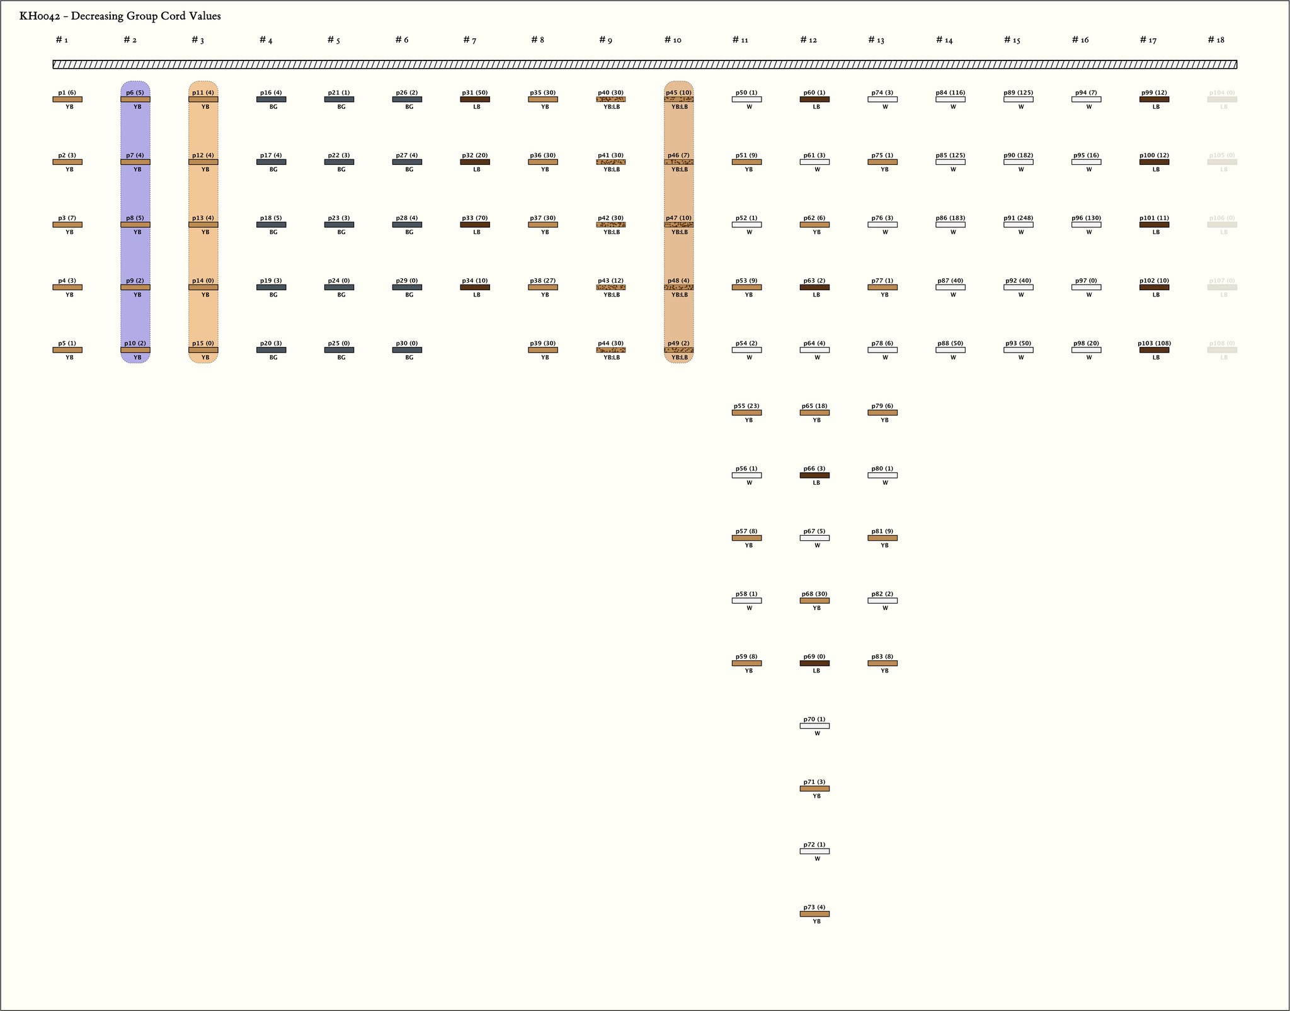This screenshot has width=1290, height=1011.
Task: Click the p86 (183) white cord bar
Action: tap(950, 225)
